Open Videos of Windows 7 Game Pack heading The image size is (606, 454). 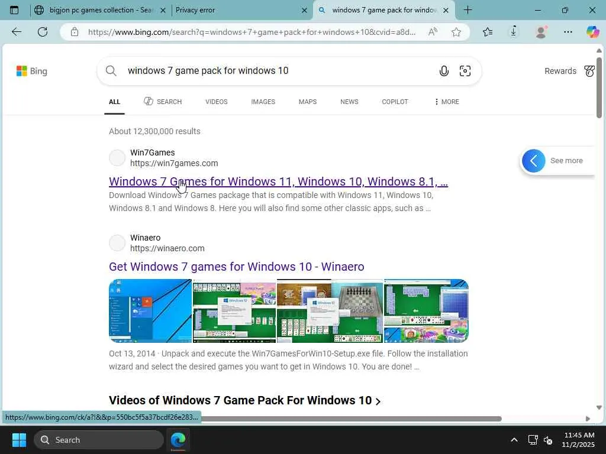tap(244, 400)
